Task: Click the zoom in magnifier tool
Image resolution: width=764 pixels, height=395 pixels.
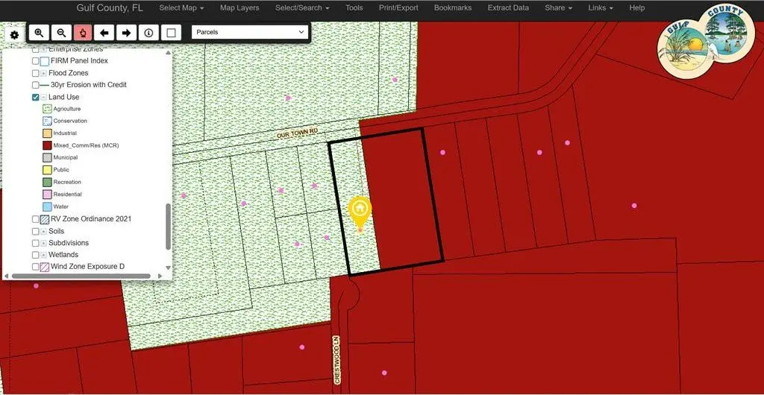Action: tap(39, 33)
